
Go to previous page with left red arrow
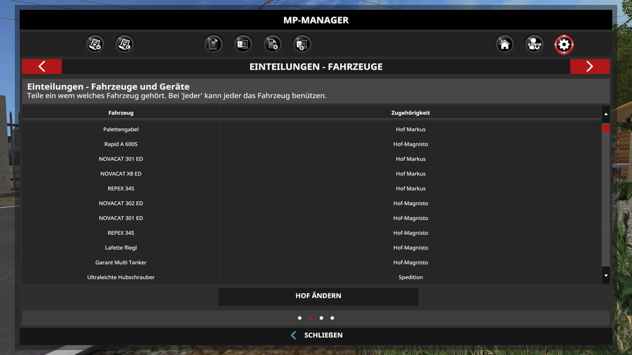click(x=42, y=67)
